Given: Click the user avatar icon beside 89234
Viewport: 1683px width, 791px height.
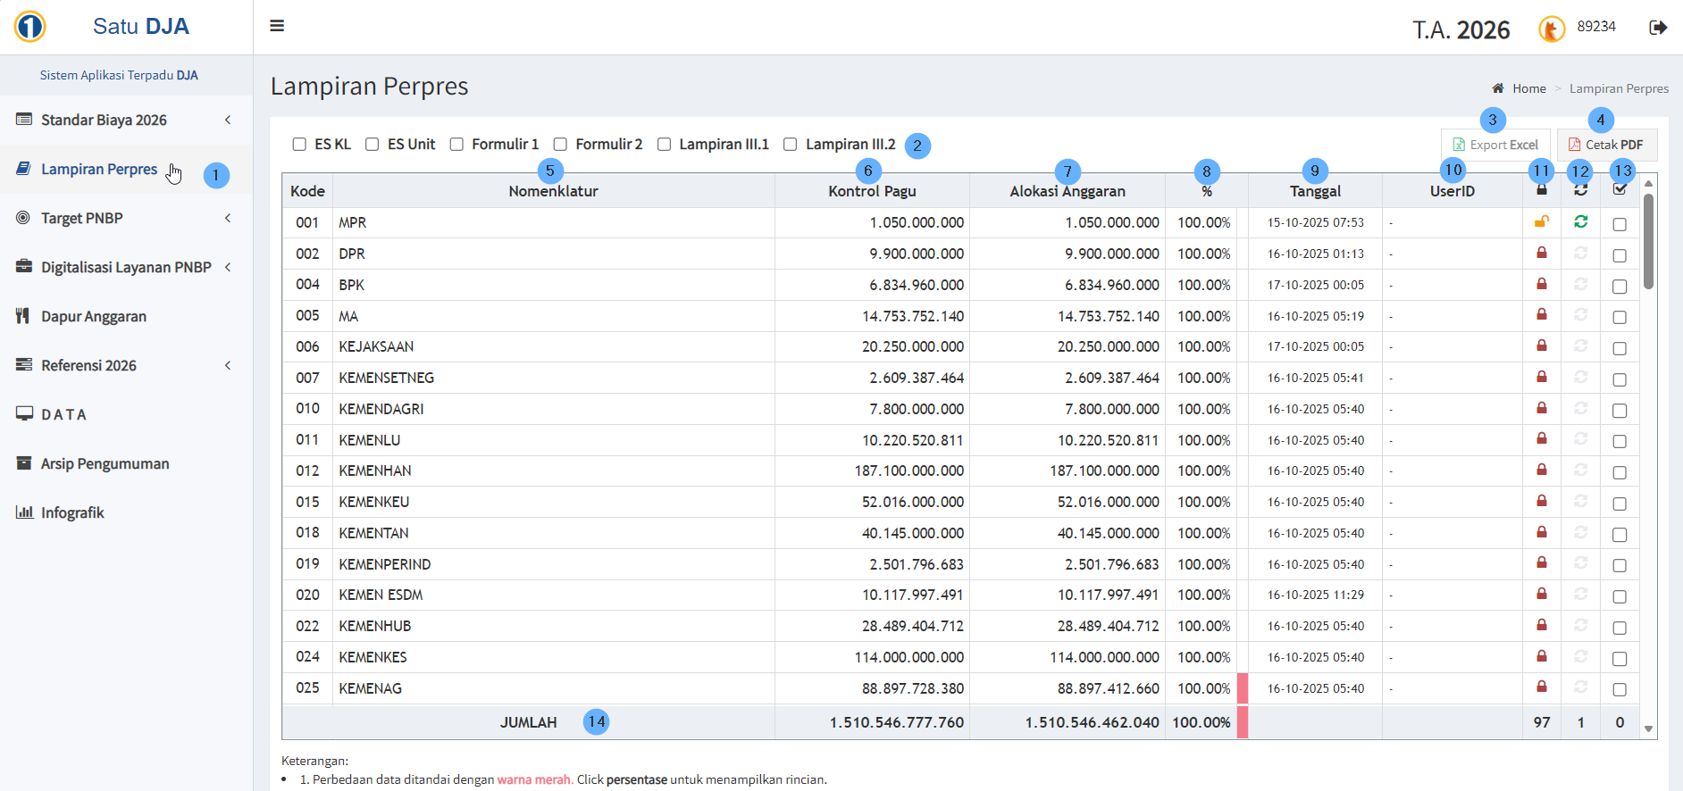Looking at the screenshot, I should [x=1552, y=29].
